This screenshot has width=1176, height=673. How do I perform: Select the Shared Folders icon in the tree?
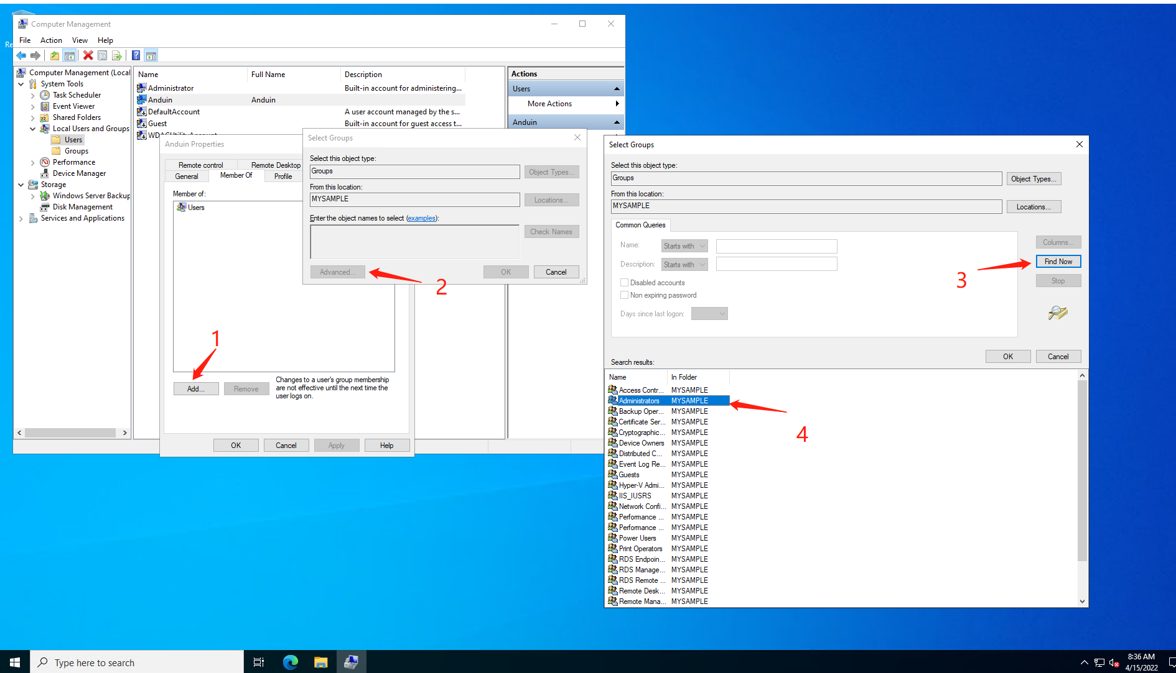point(45,117)
